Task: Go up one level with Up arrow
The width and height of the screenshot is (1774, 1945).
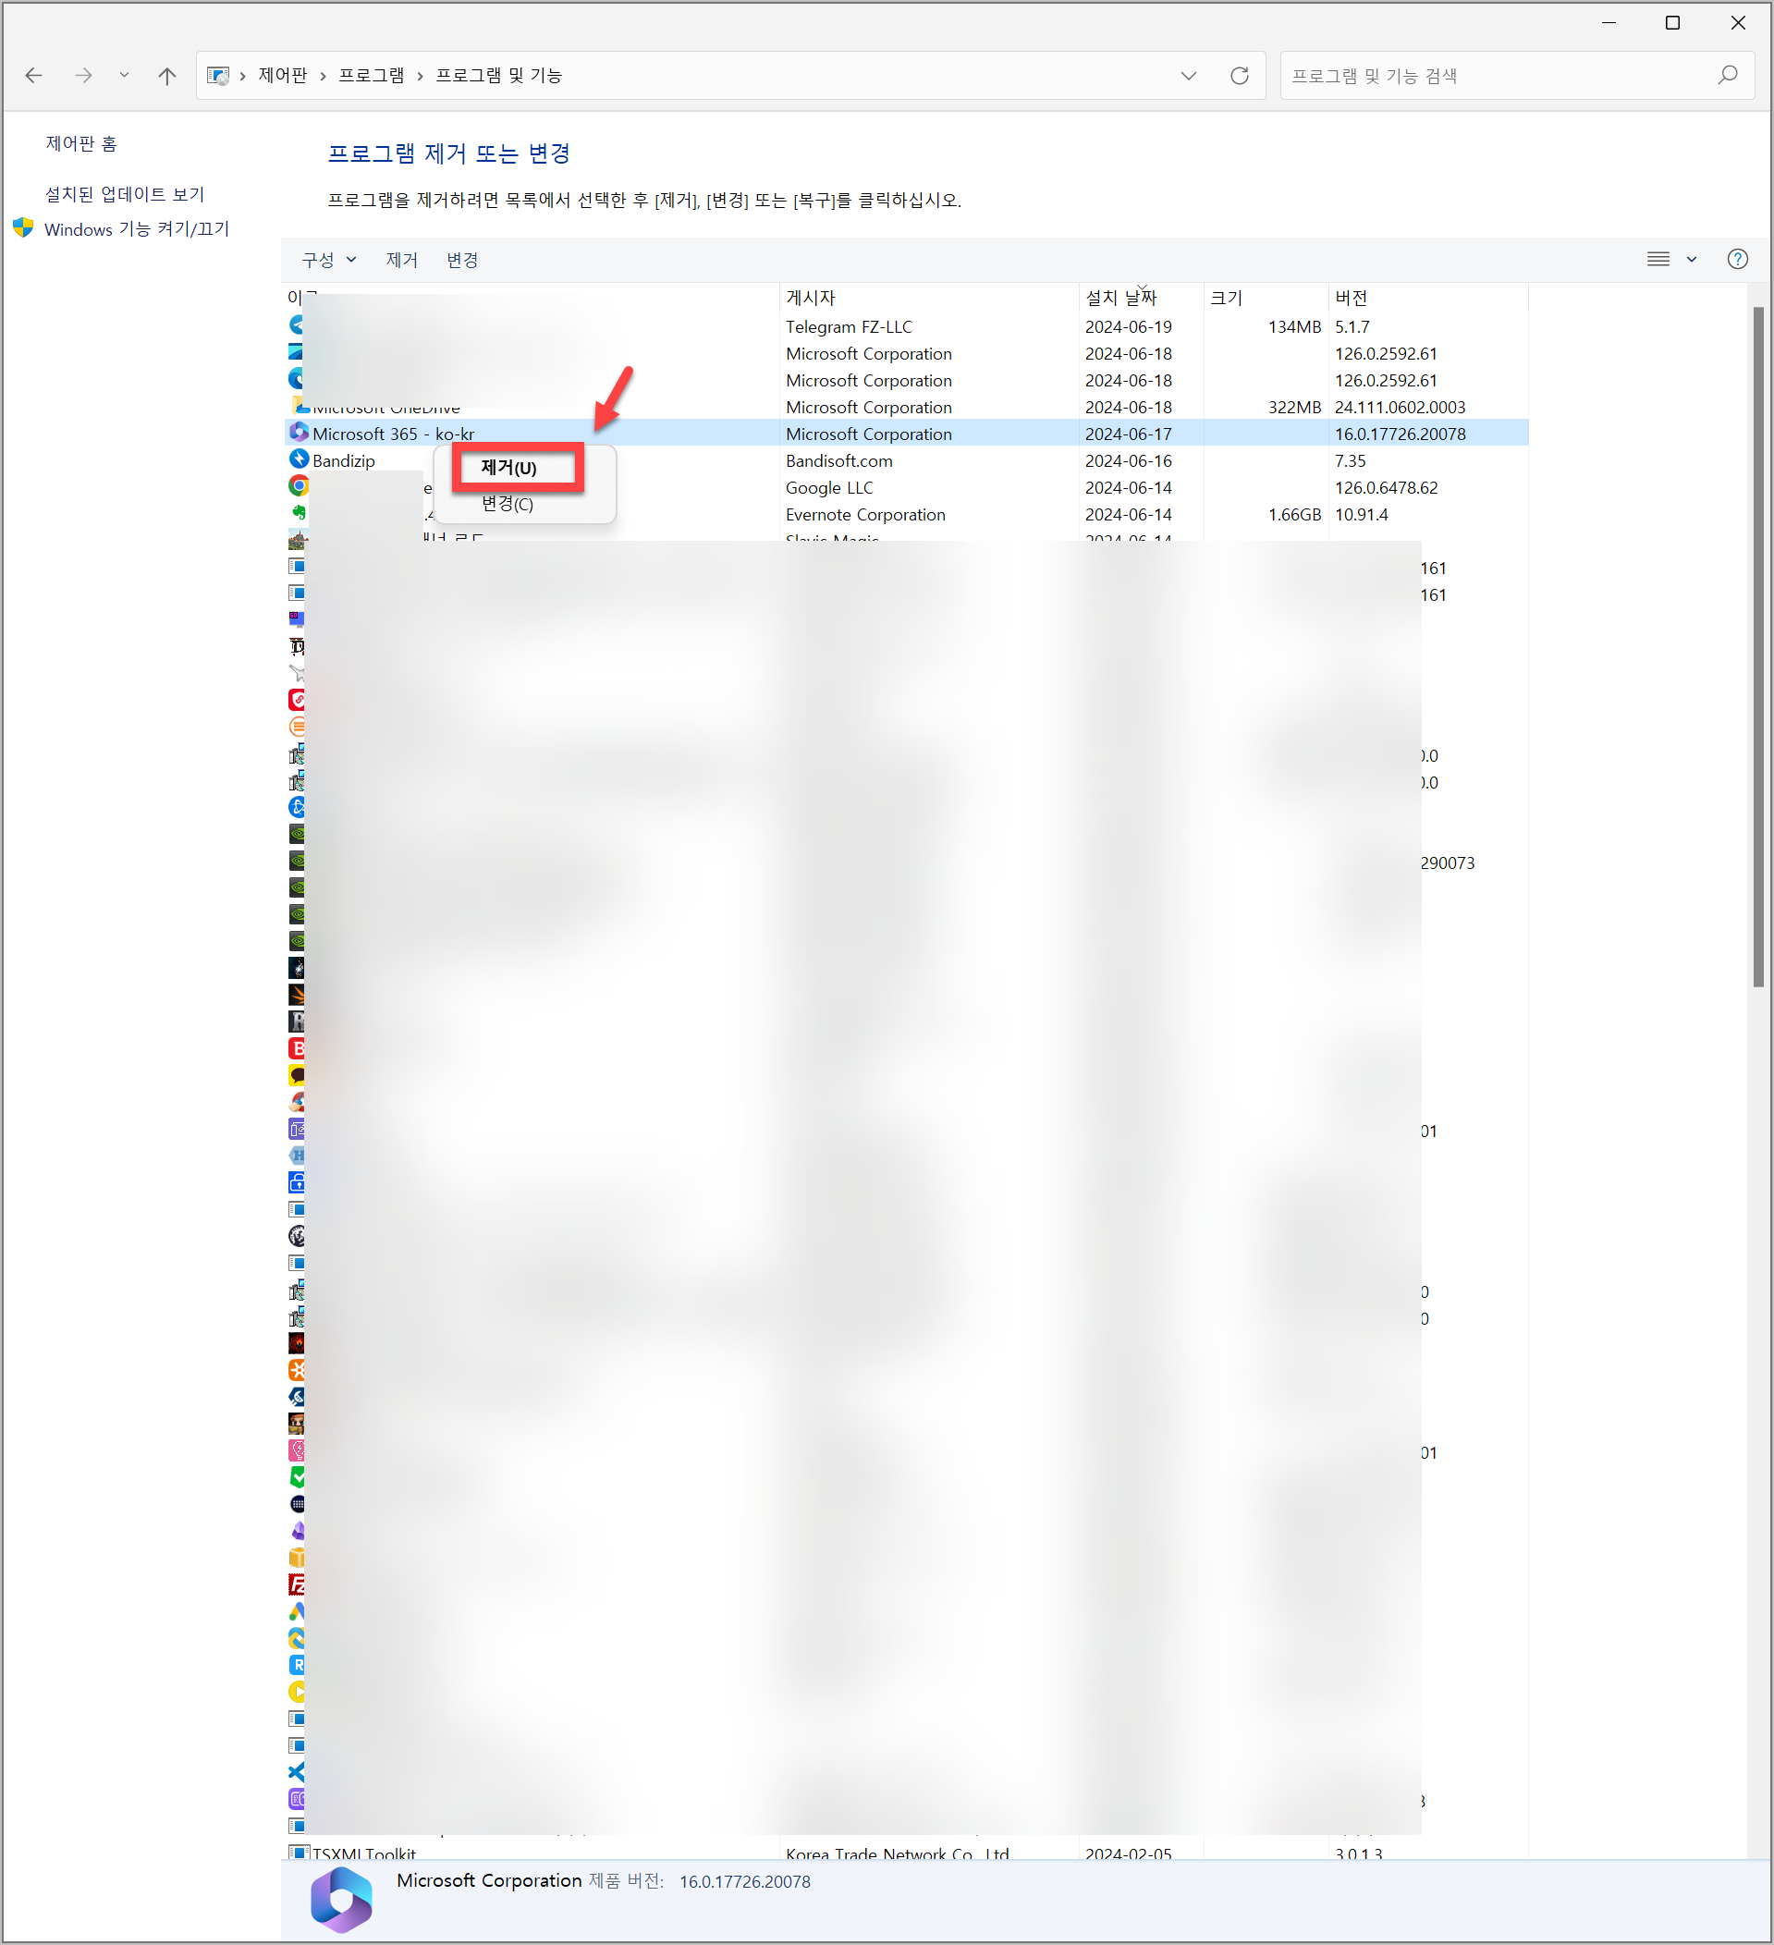Action: pos(167,75)
